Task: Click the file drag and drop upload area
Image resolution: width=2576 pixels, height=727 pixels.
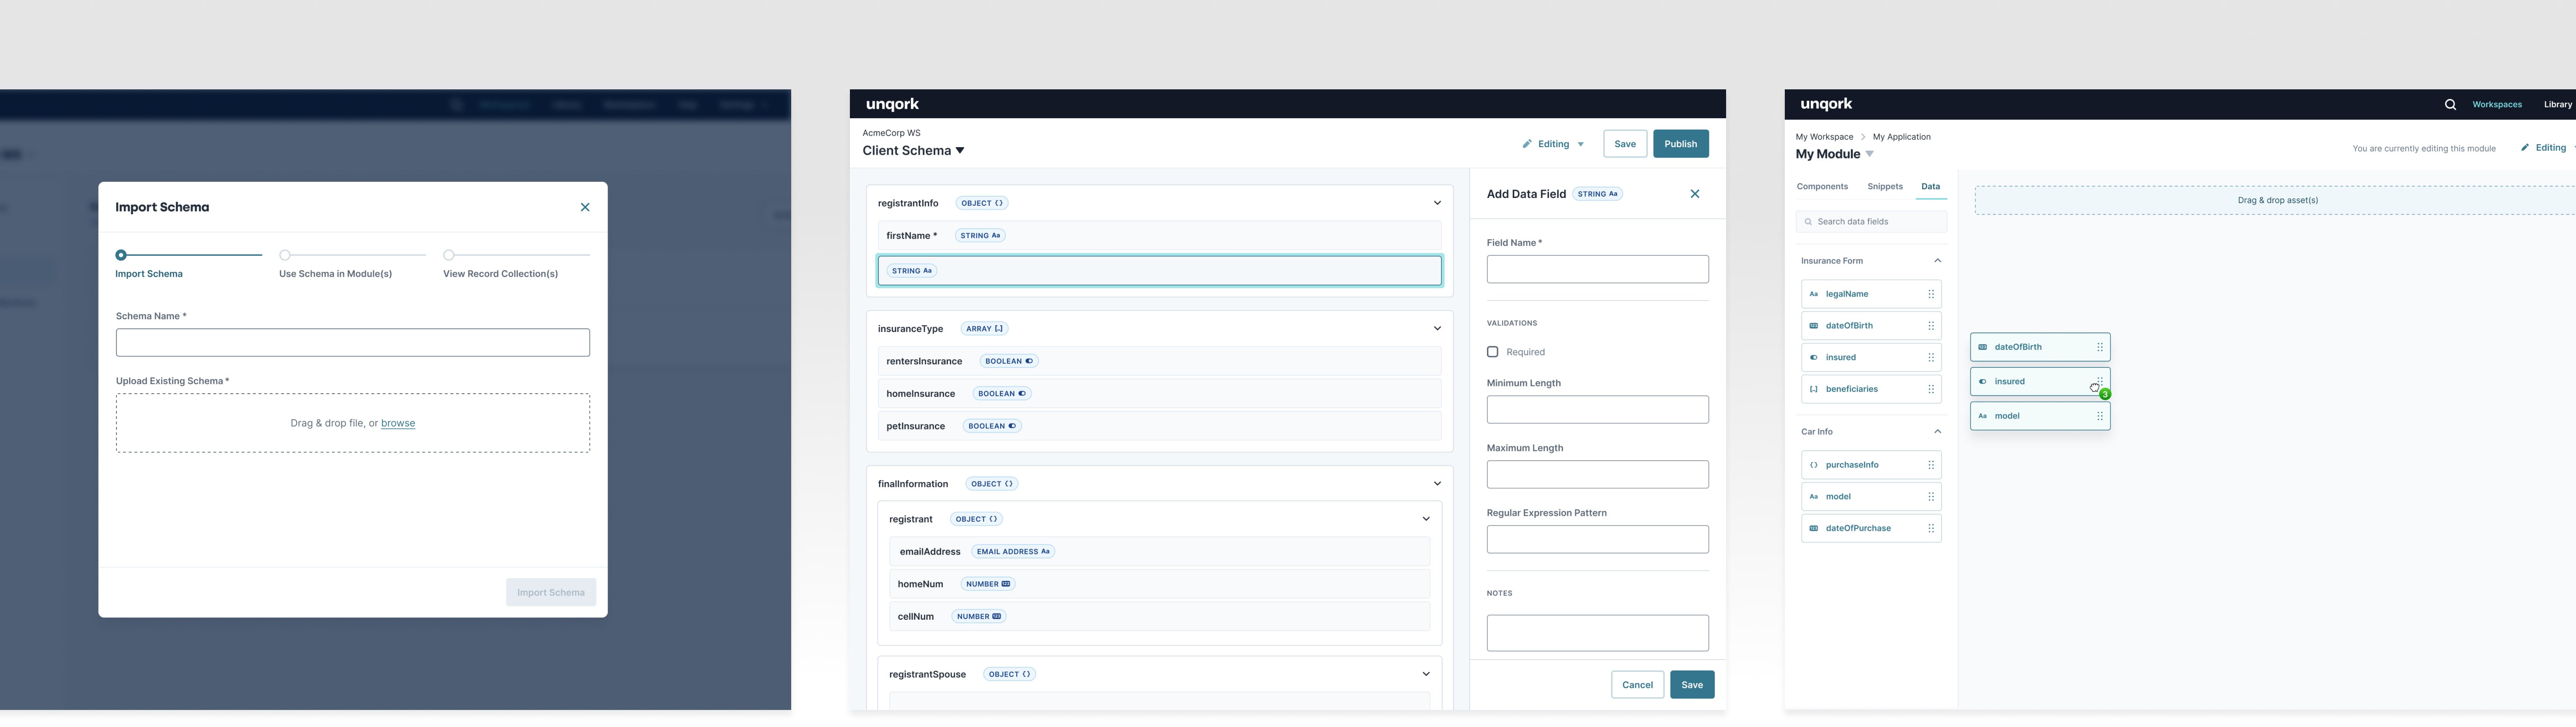Action: coord(353,423)
